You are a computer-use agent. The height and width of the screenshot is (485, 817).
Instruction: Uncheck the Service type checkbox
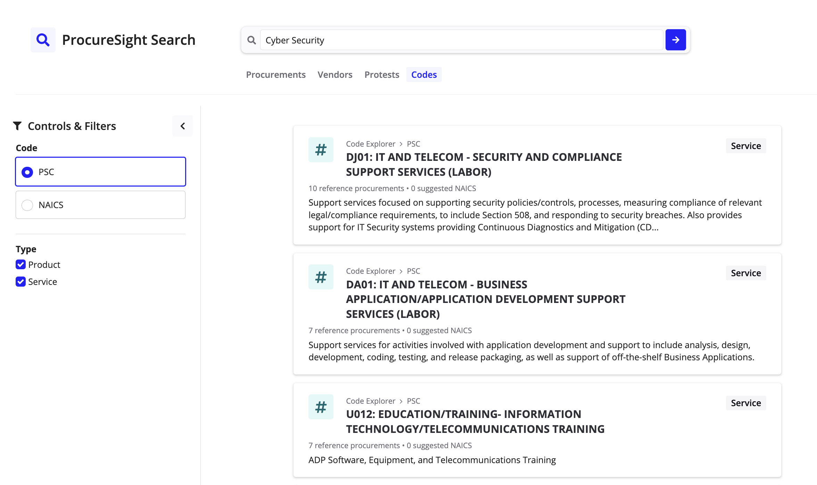click(21, 282)
